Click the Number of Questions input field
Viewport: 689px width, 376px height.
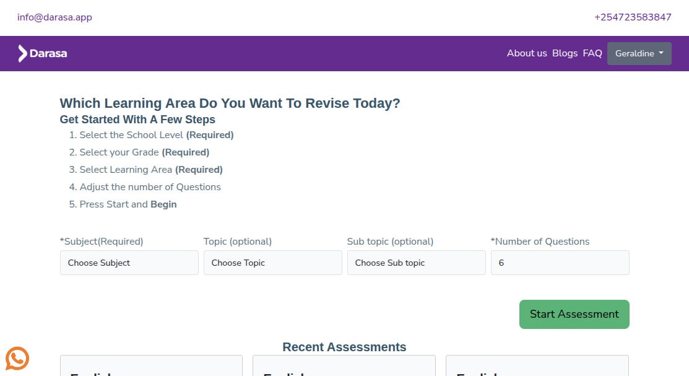560,263
